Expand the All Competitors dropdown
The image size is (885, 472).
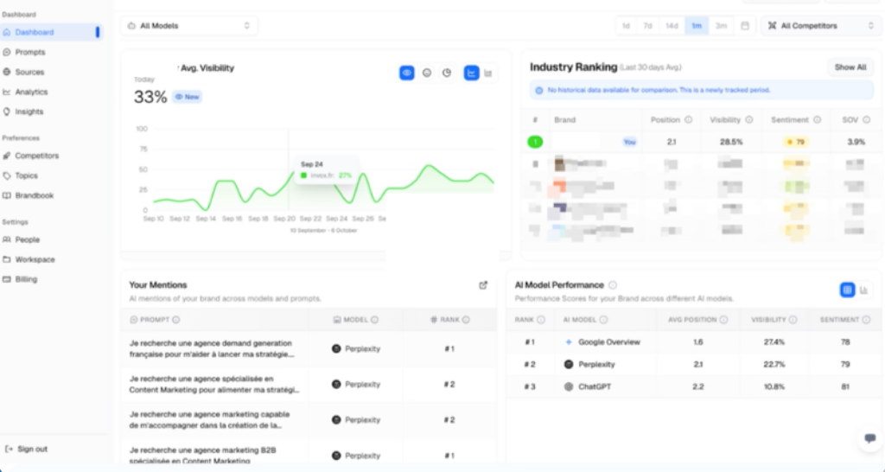821,26
